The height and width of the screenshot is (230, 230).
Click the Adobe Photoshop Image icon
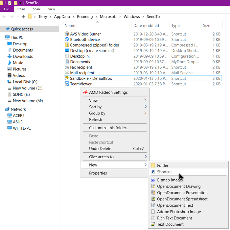[153, 212]
